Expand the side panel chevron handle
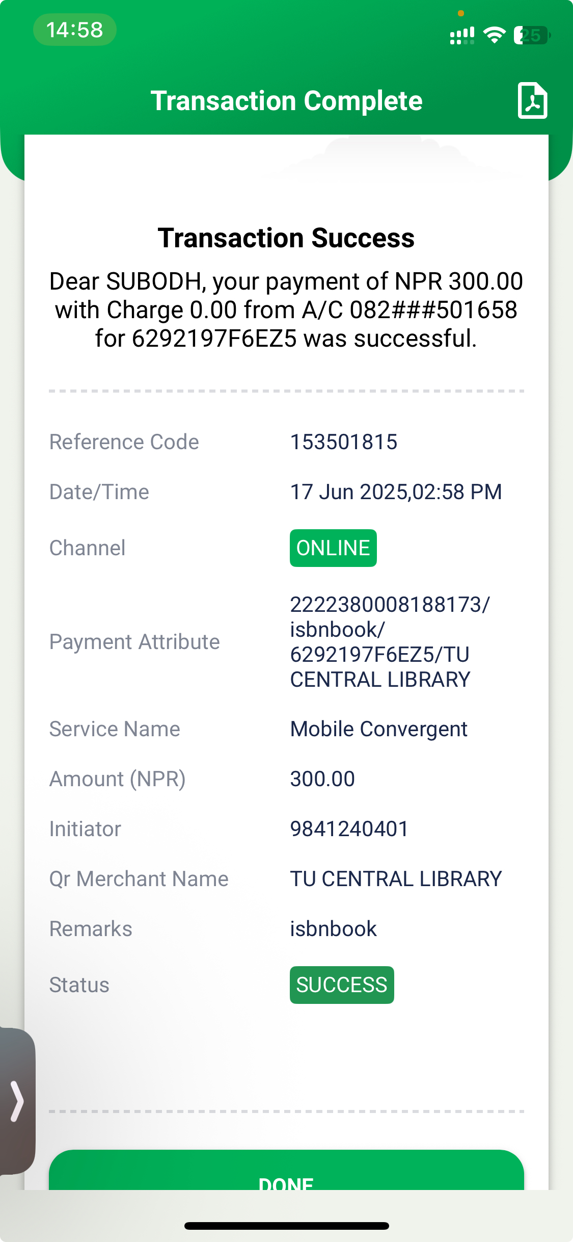Image resolution: width=573 pixels, height=1242 pixels. [17, 1101]
